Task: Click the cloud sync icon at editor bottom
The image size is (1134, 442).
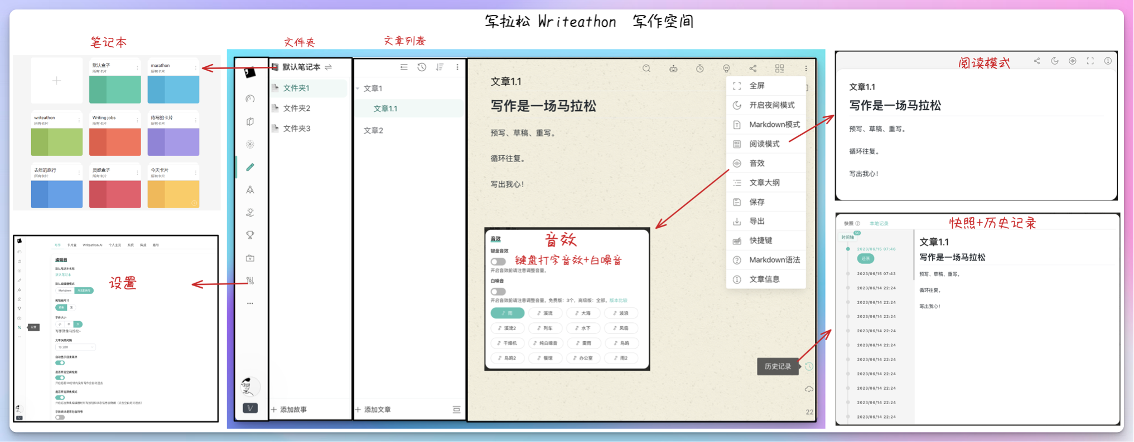Action: click(809, 389)
